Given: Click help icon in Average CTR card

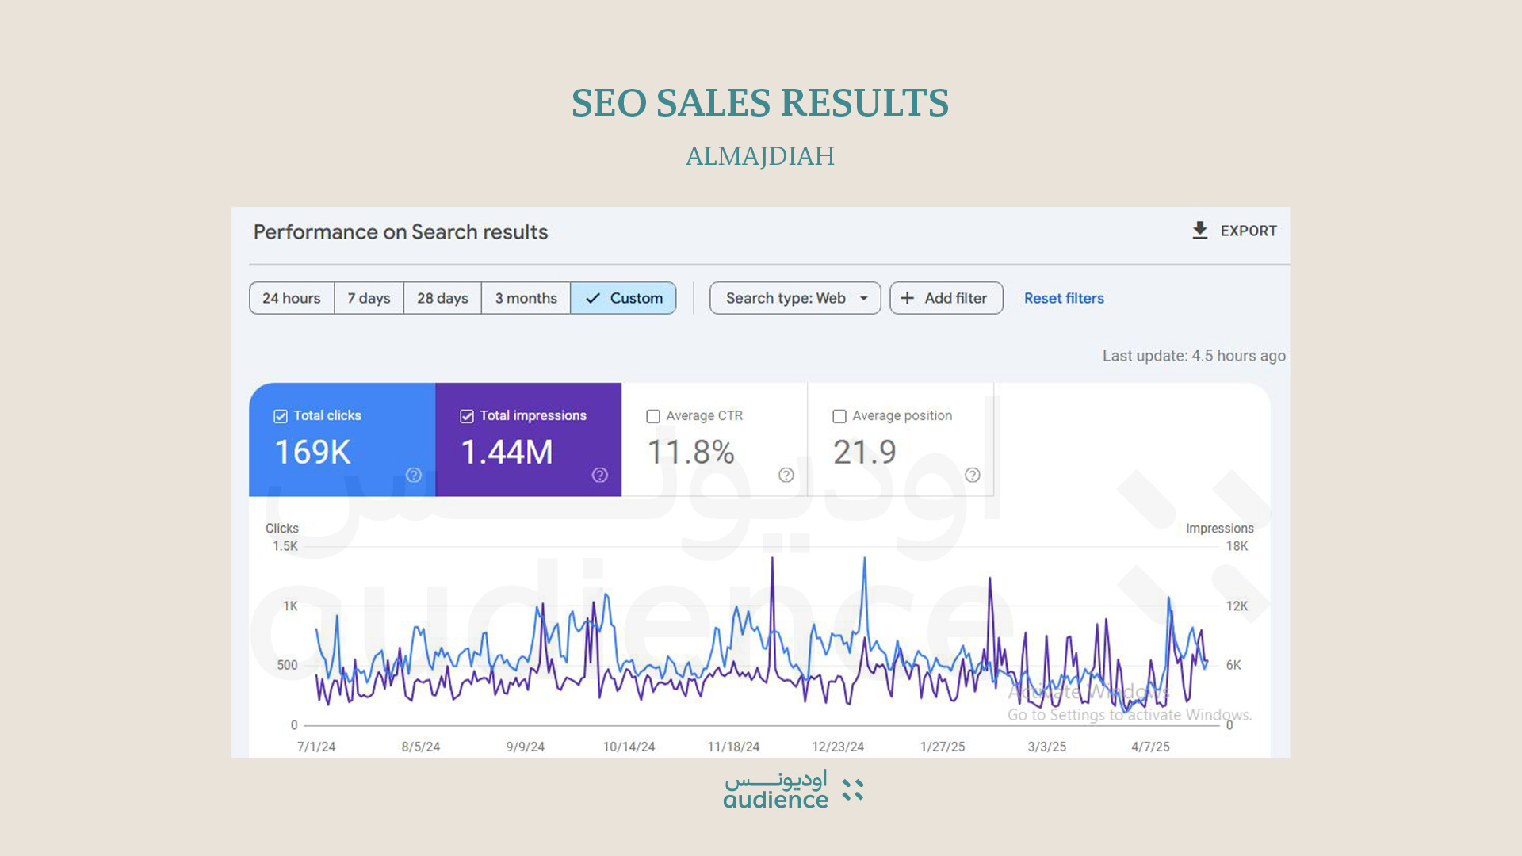Looking at the screenshot, I should pos(786,475).
